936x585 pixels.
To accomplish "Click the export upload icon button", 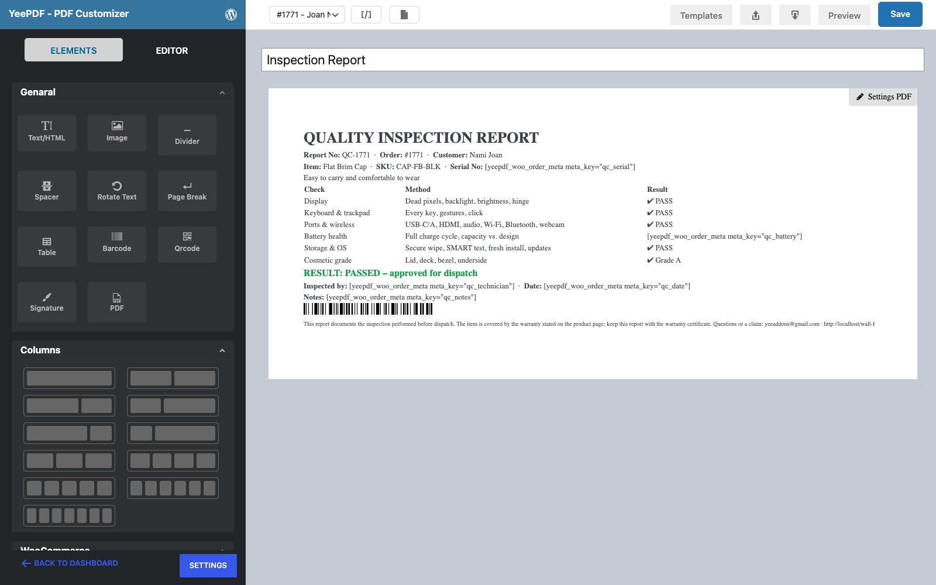I will coord(756,15).
